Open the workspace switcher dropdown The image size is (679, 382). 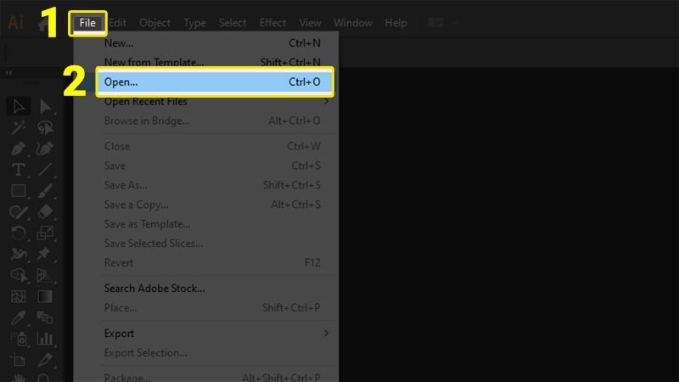pyautogui.click(x=443, y=23)
